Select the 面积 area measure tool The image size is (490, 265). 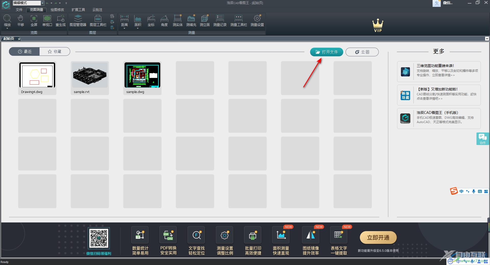138,20
